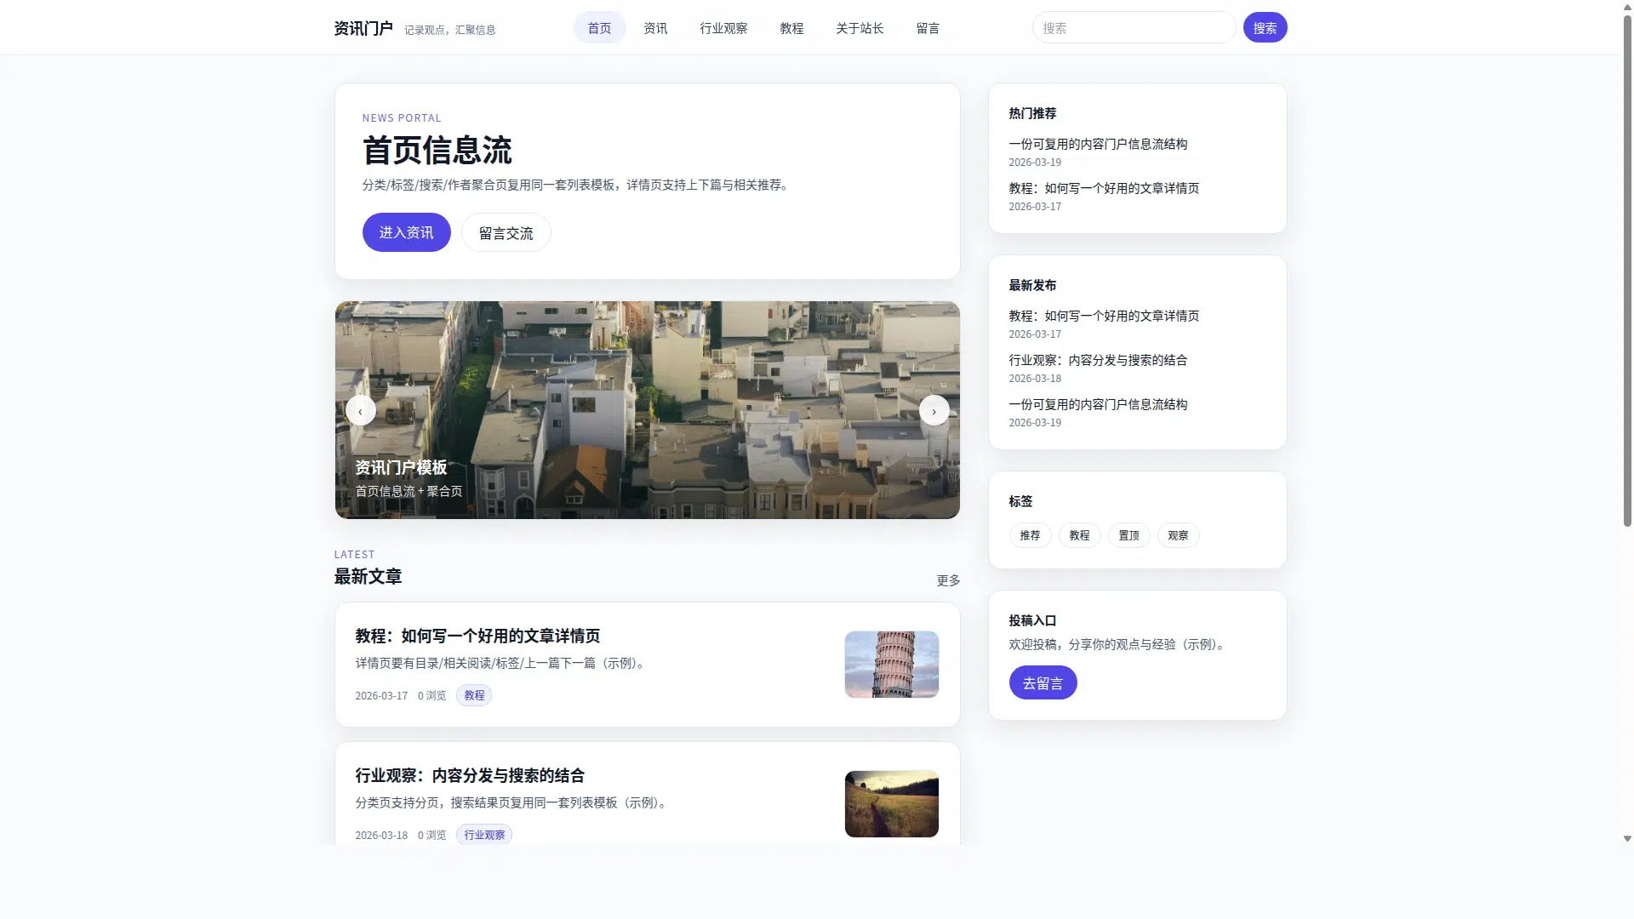Click the 更多 link beside 最新文章
Viewport: 1634px width, 919px height.
(x=948, y=580)
